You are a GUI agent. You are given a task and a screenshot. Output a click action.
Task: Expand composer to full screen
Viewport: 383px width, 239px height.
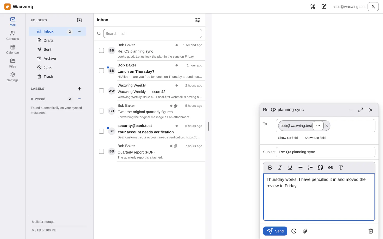click(x=361, y=110)
